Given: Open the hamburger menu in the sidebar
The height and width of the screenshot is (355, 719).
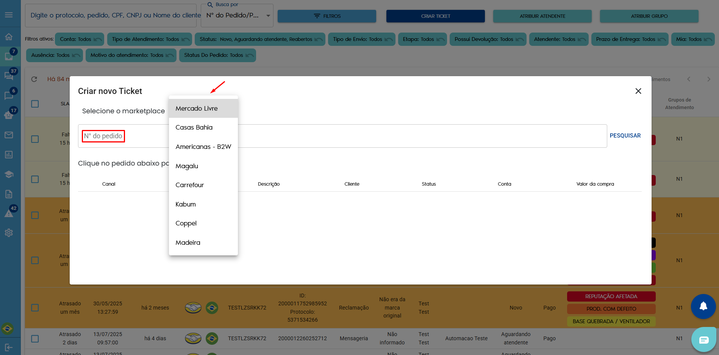Looking at the screenshot, I should click(x=9, y=15).
